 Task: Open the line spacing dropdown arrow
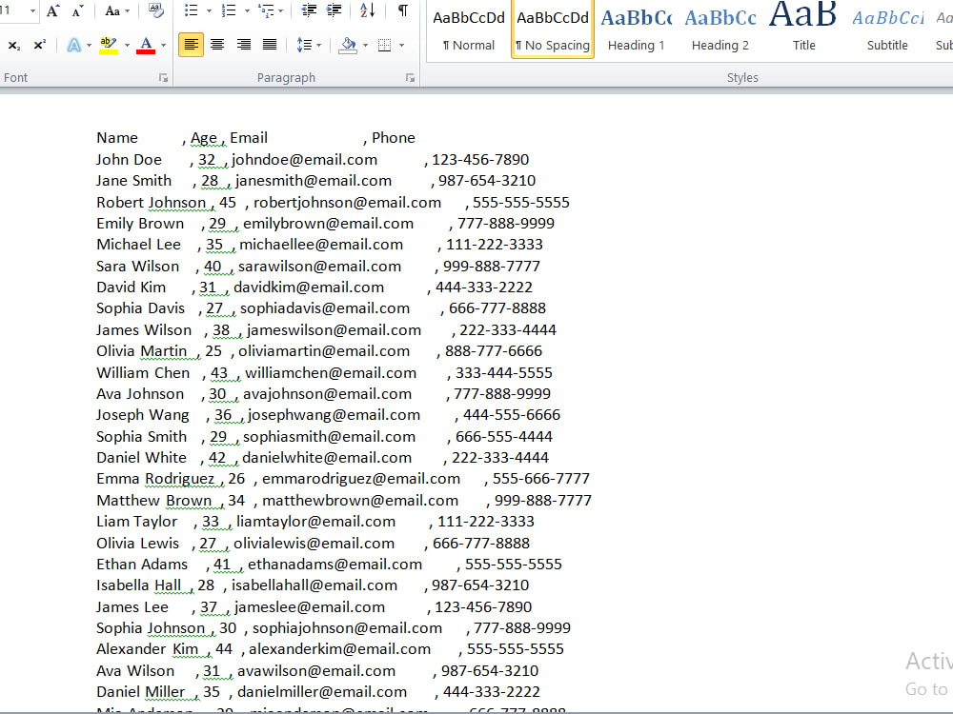[x=318, y=46]
